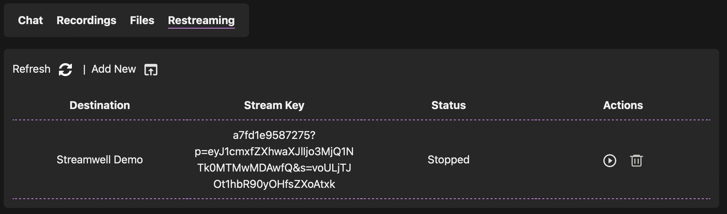Image resolution: width=727 pixels, height=214 pixels.
Task: Switch to the Chat tab
Action: click(30, 20)
